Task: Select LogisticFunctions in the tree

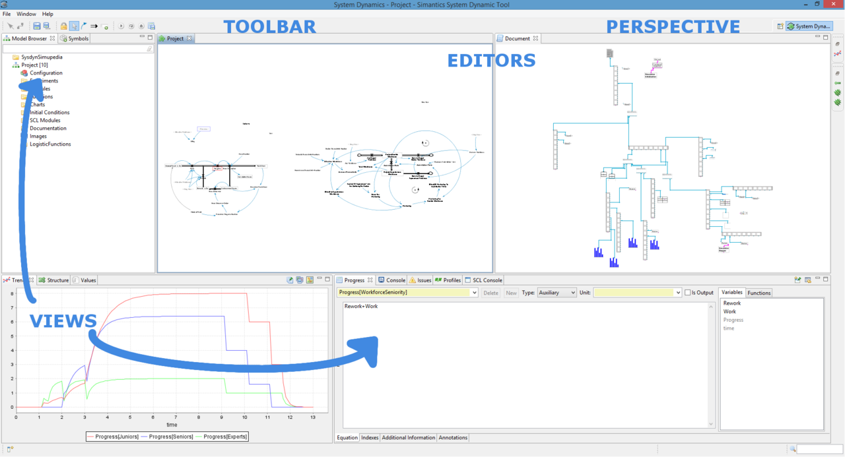Action: (x=50, y=144)
